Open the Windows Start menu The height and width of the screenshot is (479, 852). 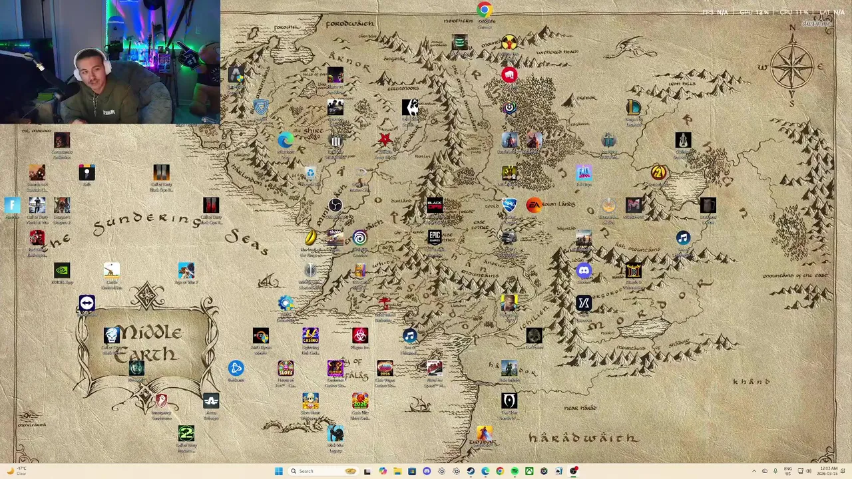point(278,471)
